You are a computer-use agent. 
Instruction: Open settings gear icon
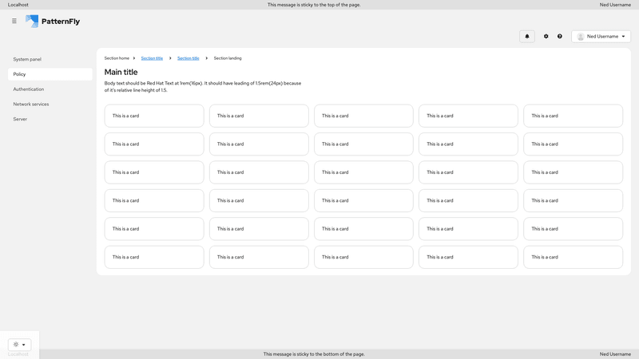pos(546,36)
